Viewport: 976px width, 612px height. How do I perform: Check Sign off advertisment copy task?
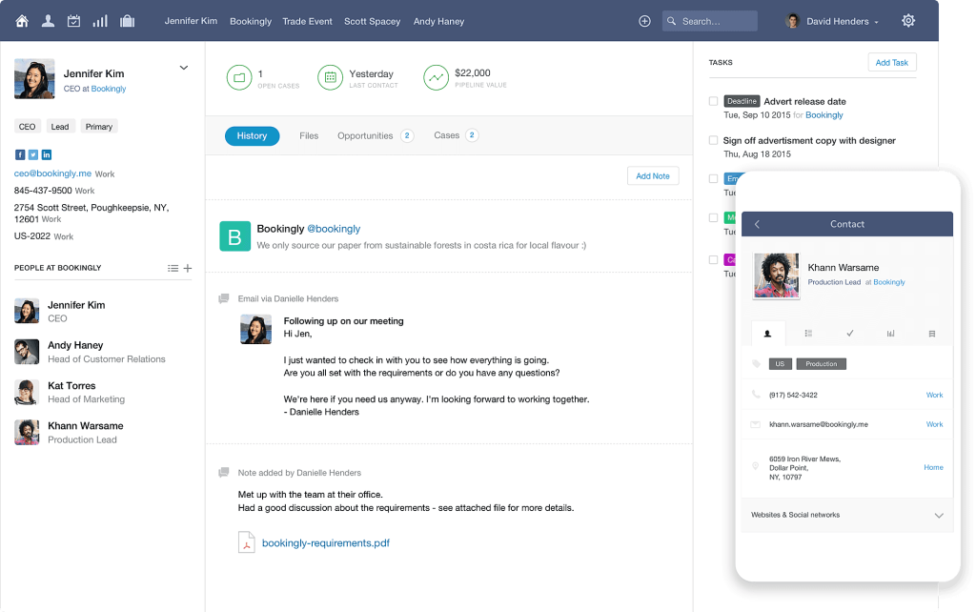[713, 140]
